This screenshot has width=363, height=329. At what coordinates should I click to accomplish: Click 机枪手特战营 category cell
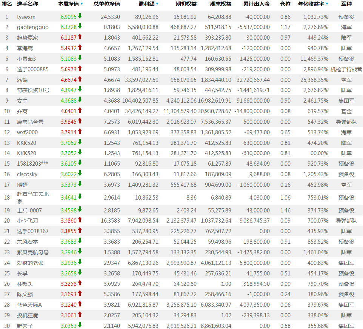coord(346,69)
